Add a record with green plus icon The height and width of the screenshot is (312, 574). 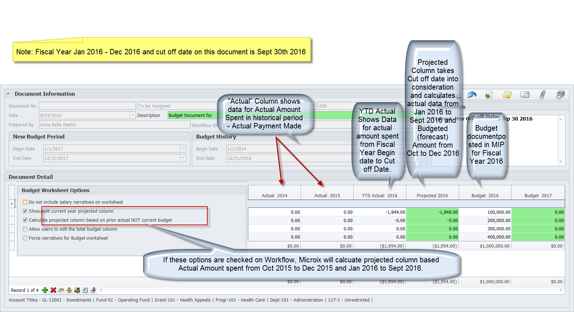[x=45, y=290]
